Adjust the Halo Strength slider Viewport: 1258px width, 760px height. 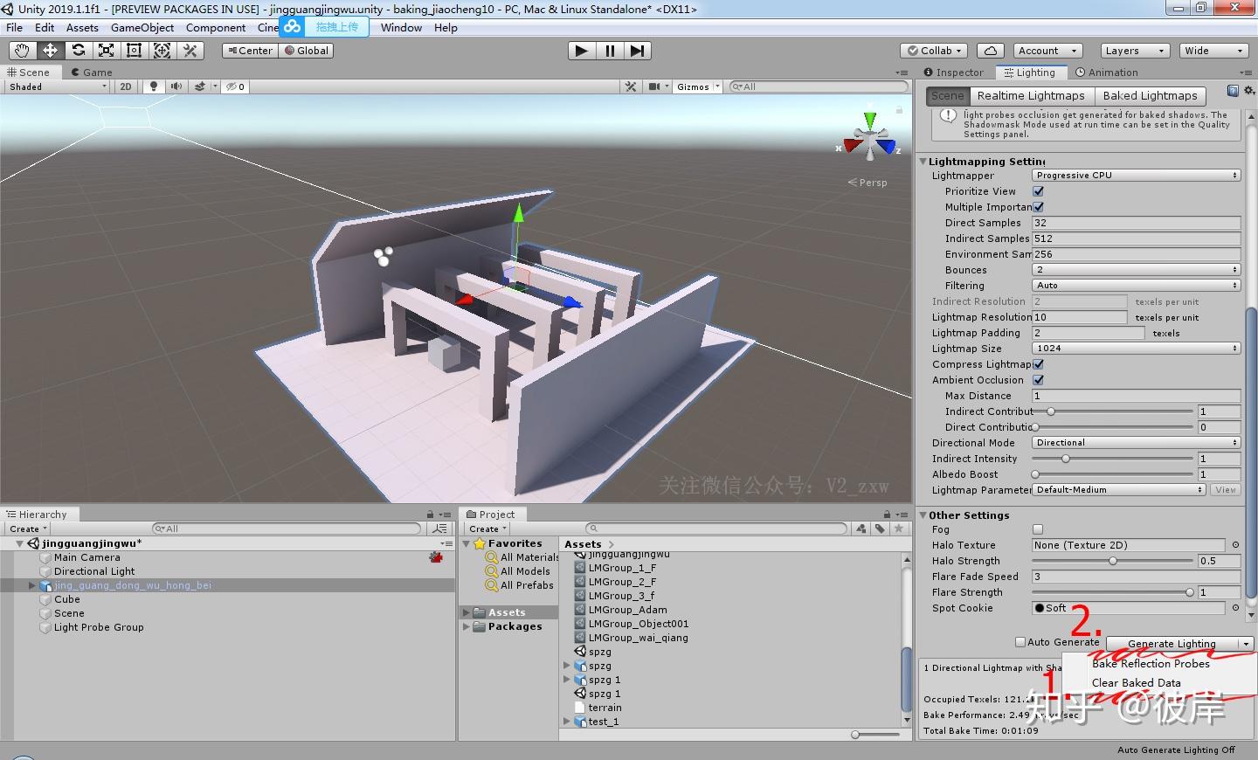(x=1113, y=561)
